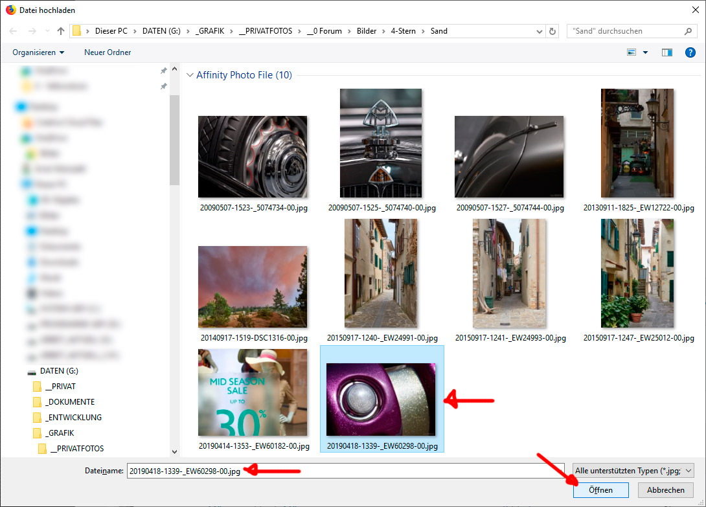Select the pink sky landscape thumbnail

tap(253, 287)
